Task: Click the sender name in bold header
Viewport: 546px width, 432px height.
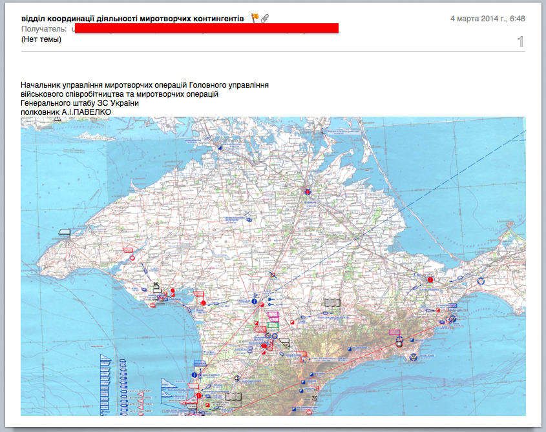Action: (132, 19)
